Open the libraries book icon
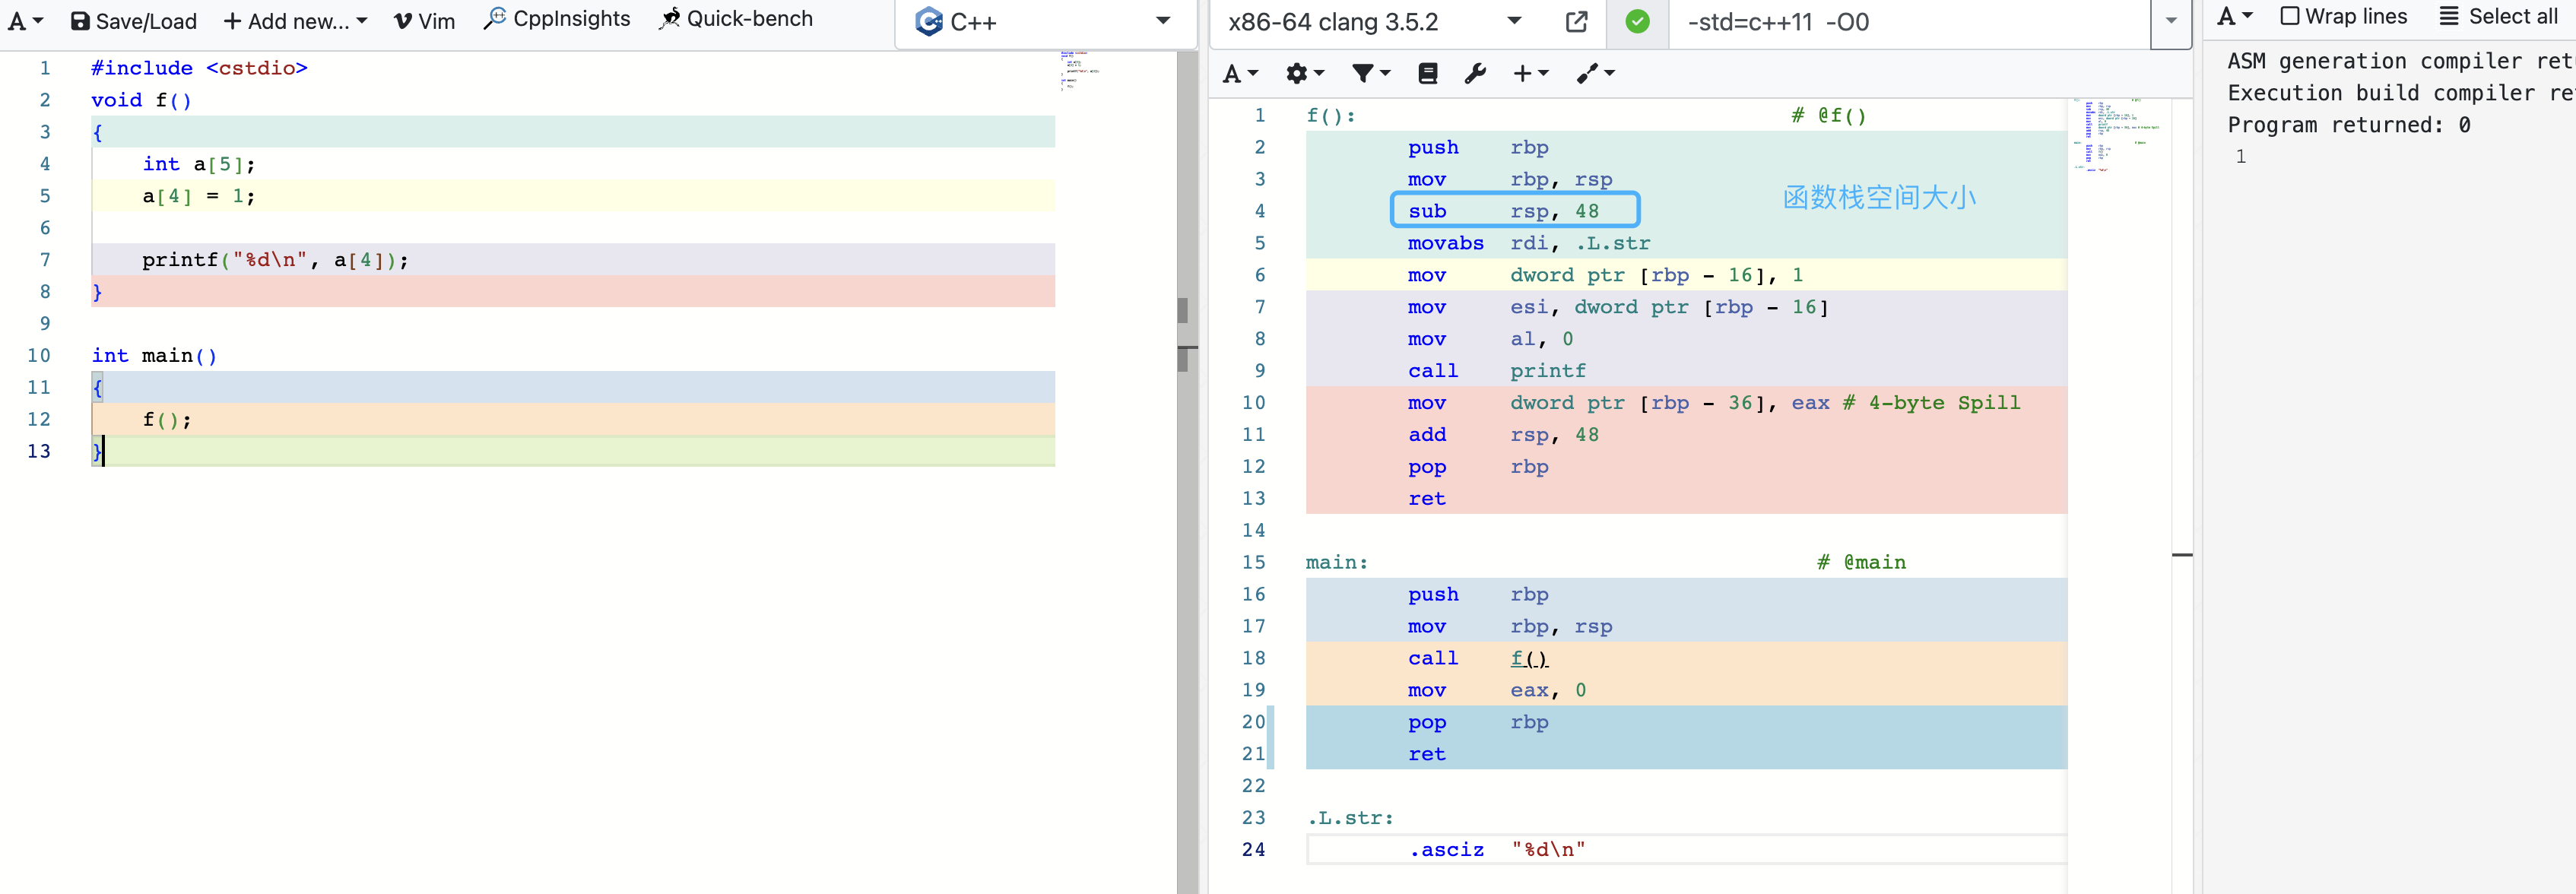 (1428, 73)
